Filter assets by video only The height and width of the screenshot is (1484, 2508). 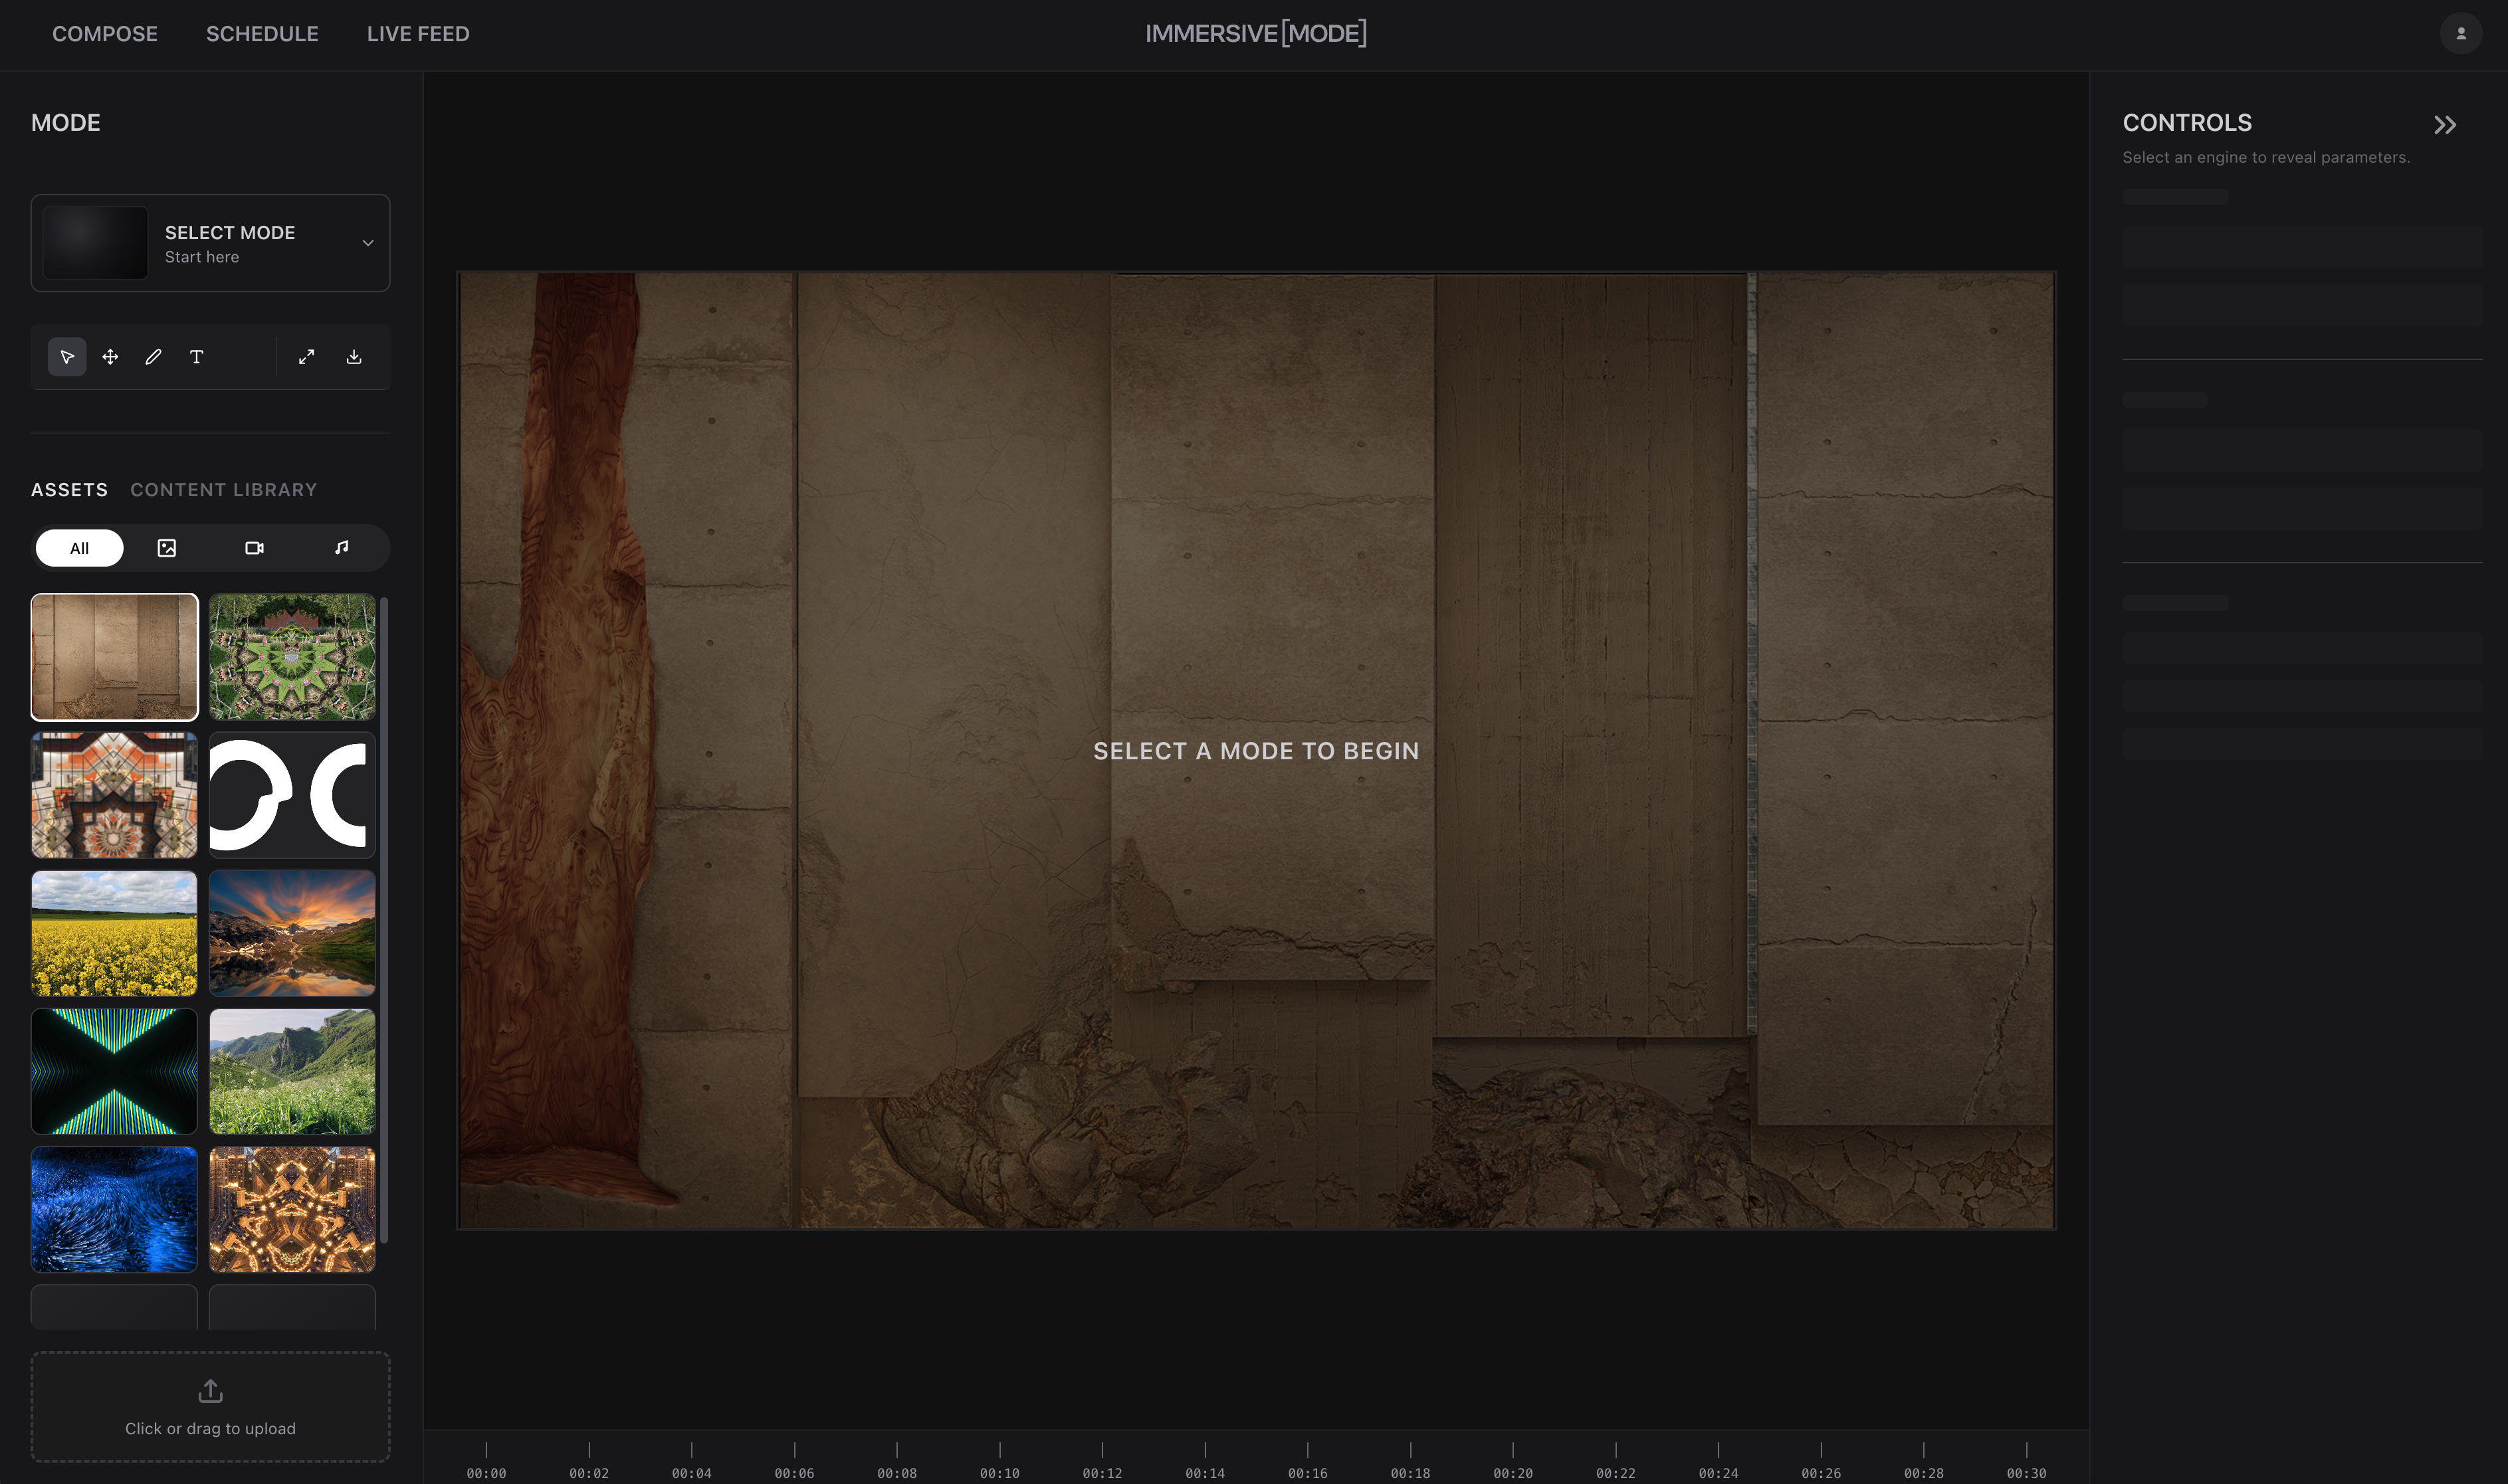coord(254,548)
